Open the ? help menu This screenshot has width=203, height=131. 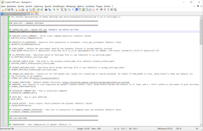tap(113, 6)
